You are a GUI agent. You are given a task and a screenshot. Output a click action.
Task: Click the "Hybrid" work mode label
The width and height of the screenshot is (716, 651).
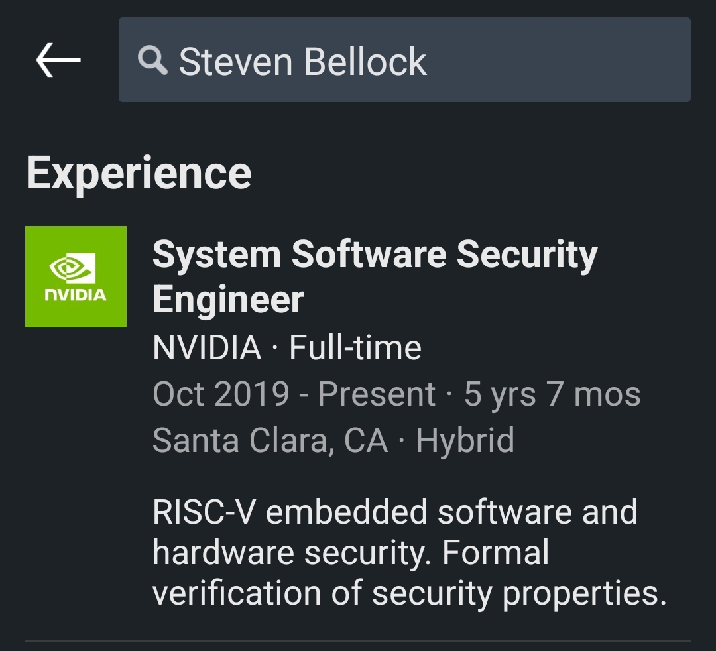coord(465,440)
